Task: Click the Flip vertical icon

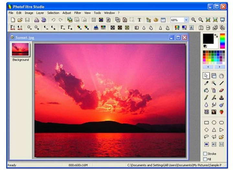Action: pos(208,28)
